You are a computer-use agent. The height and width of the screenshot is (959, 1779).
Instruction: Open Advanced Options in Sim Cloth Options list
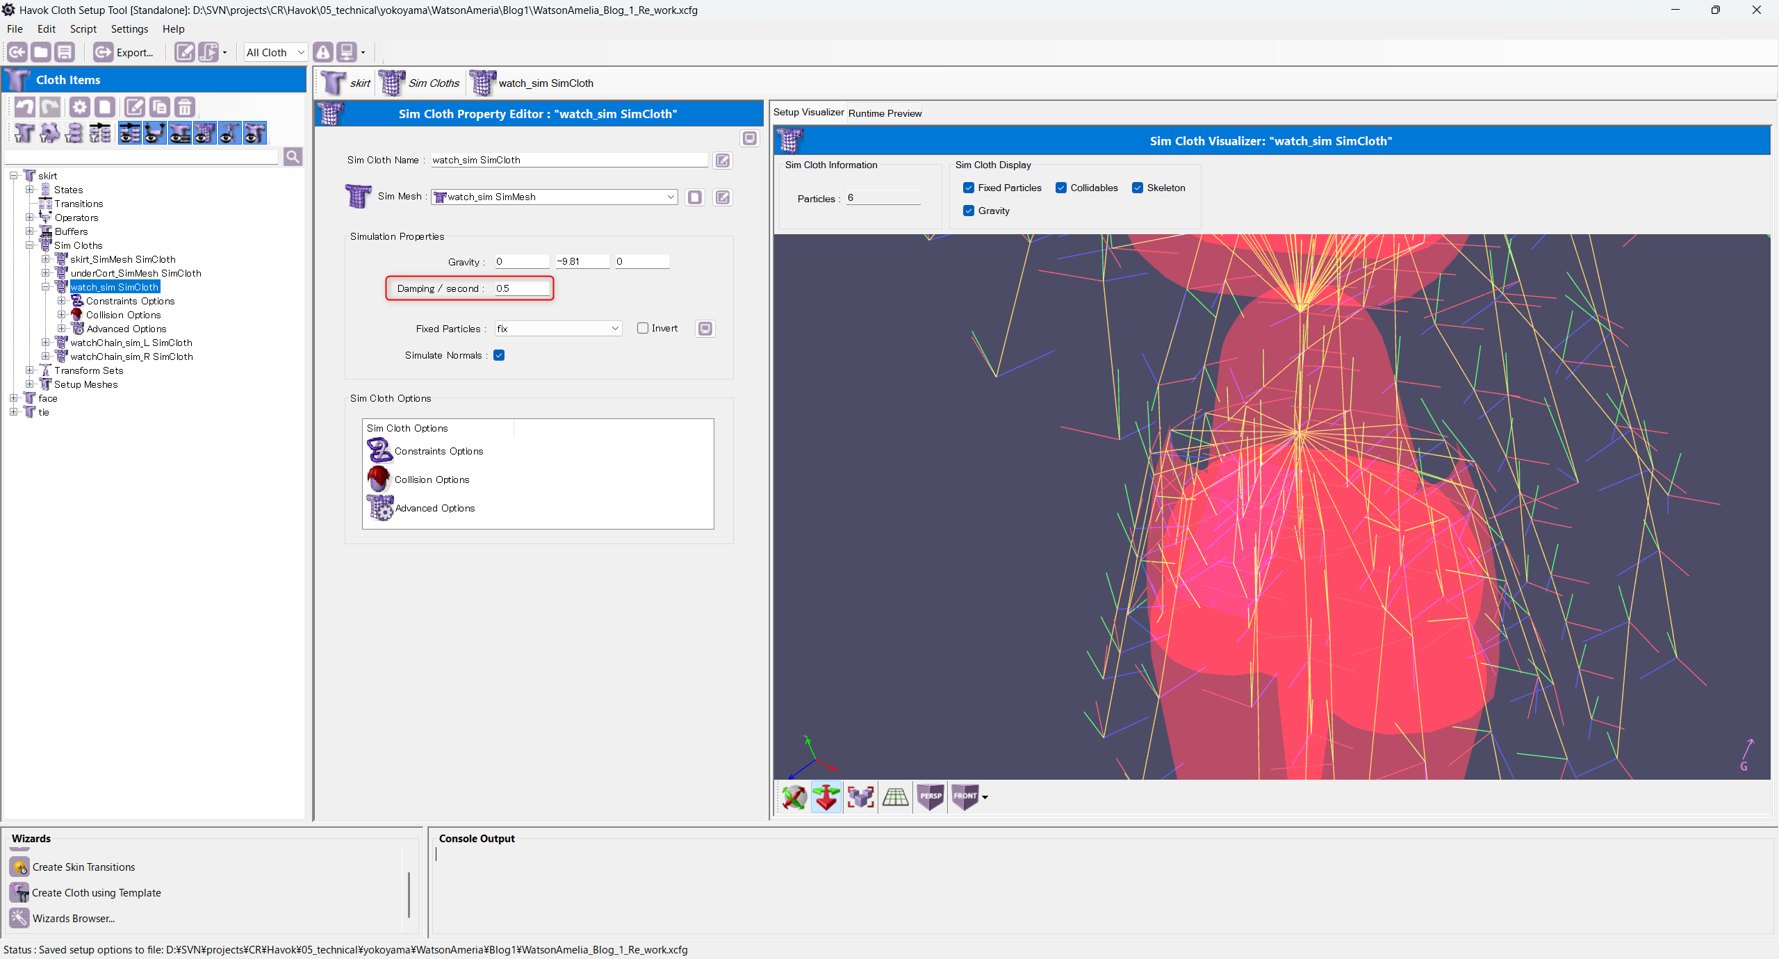[x=421, y=508]
